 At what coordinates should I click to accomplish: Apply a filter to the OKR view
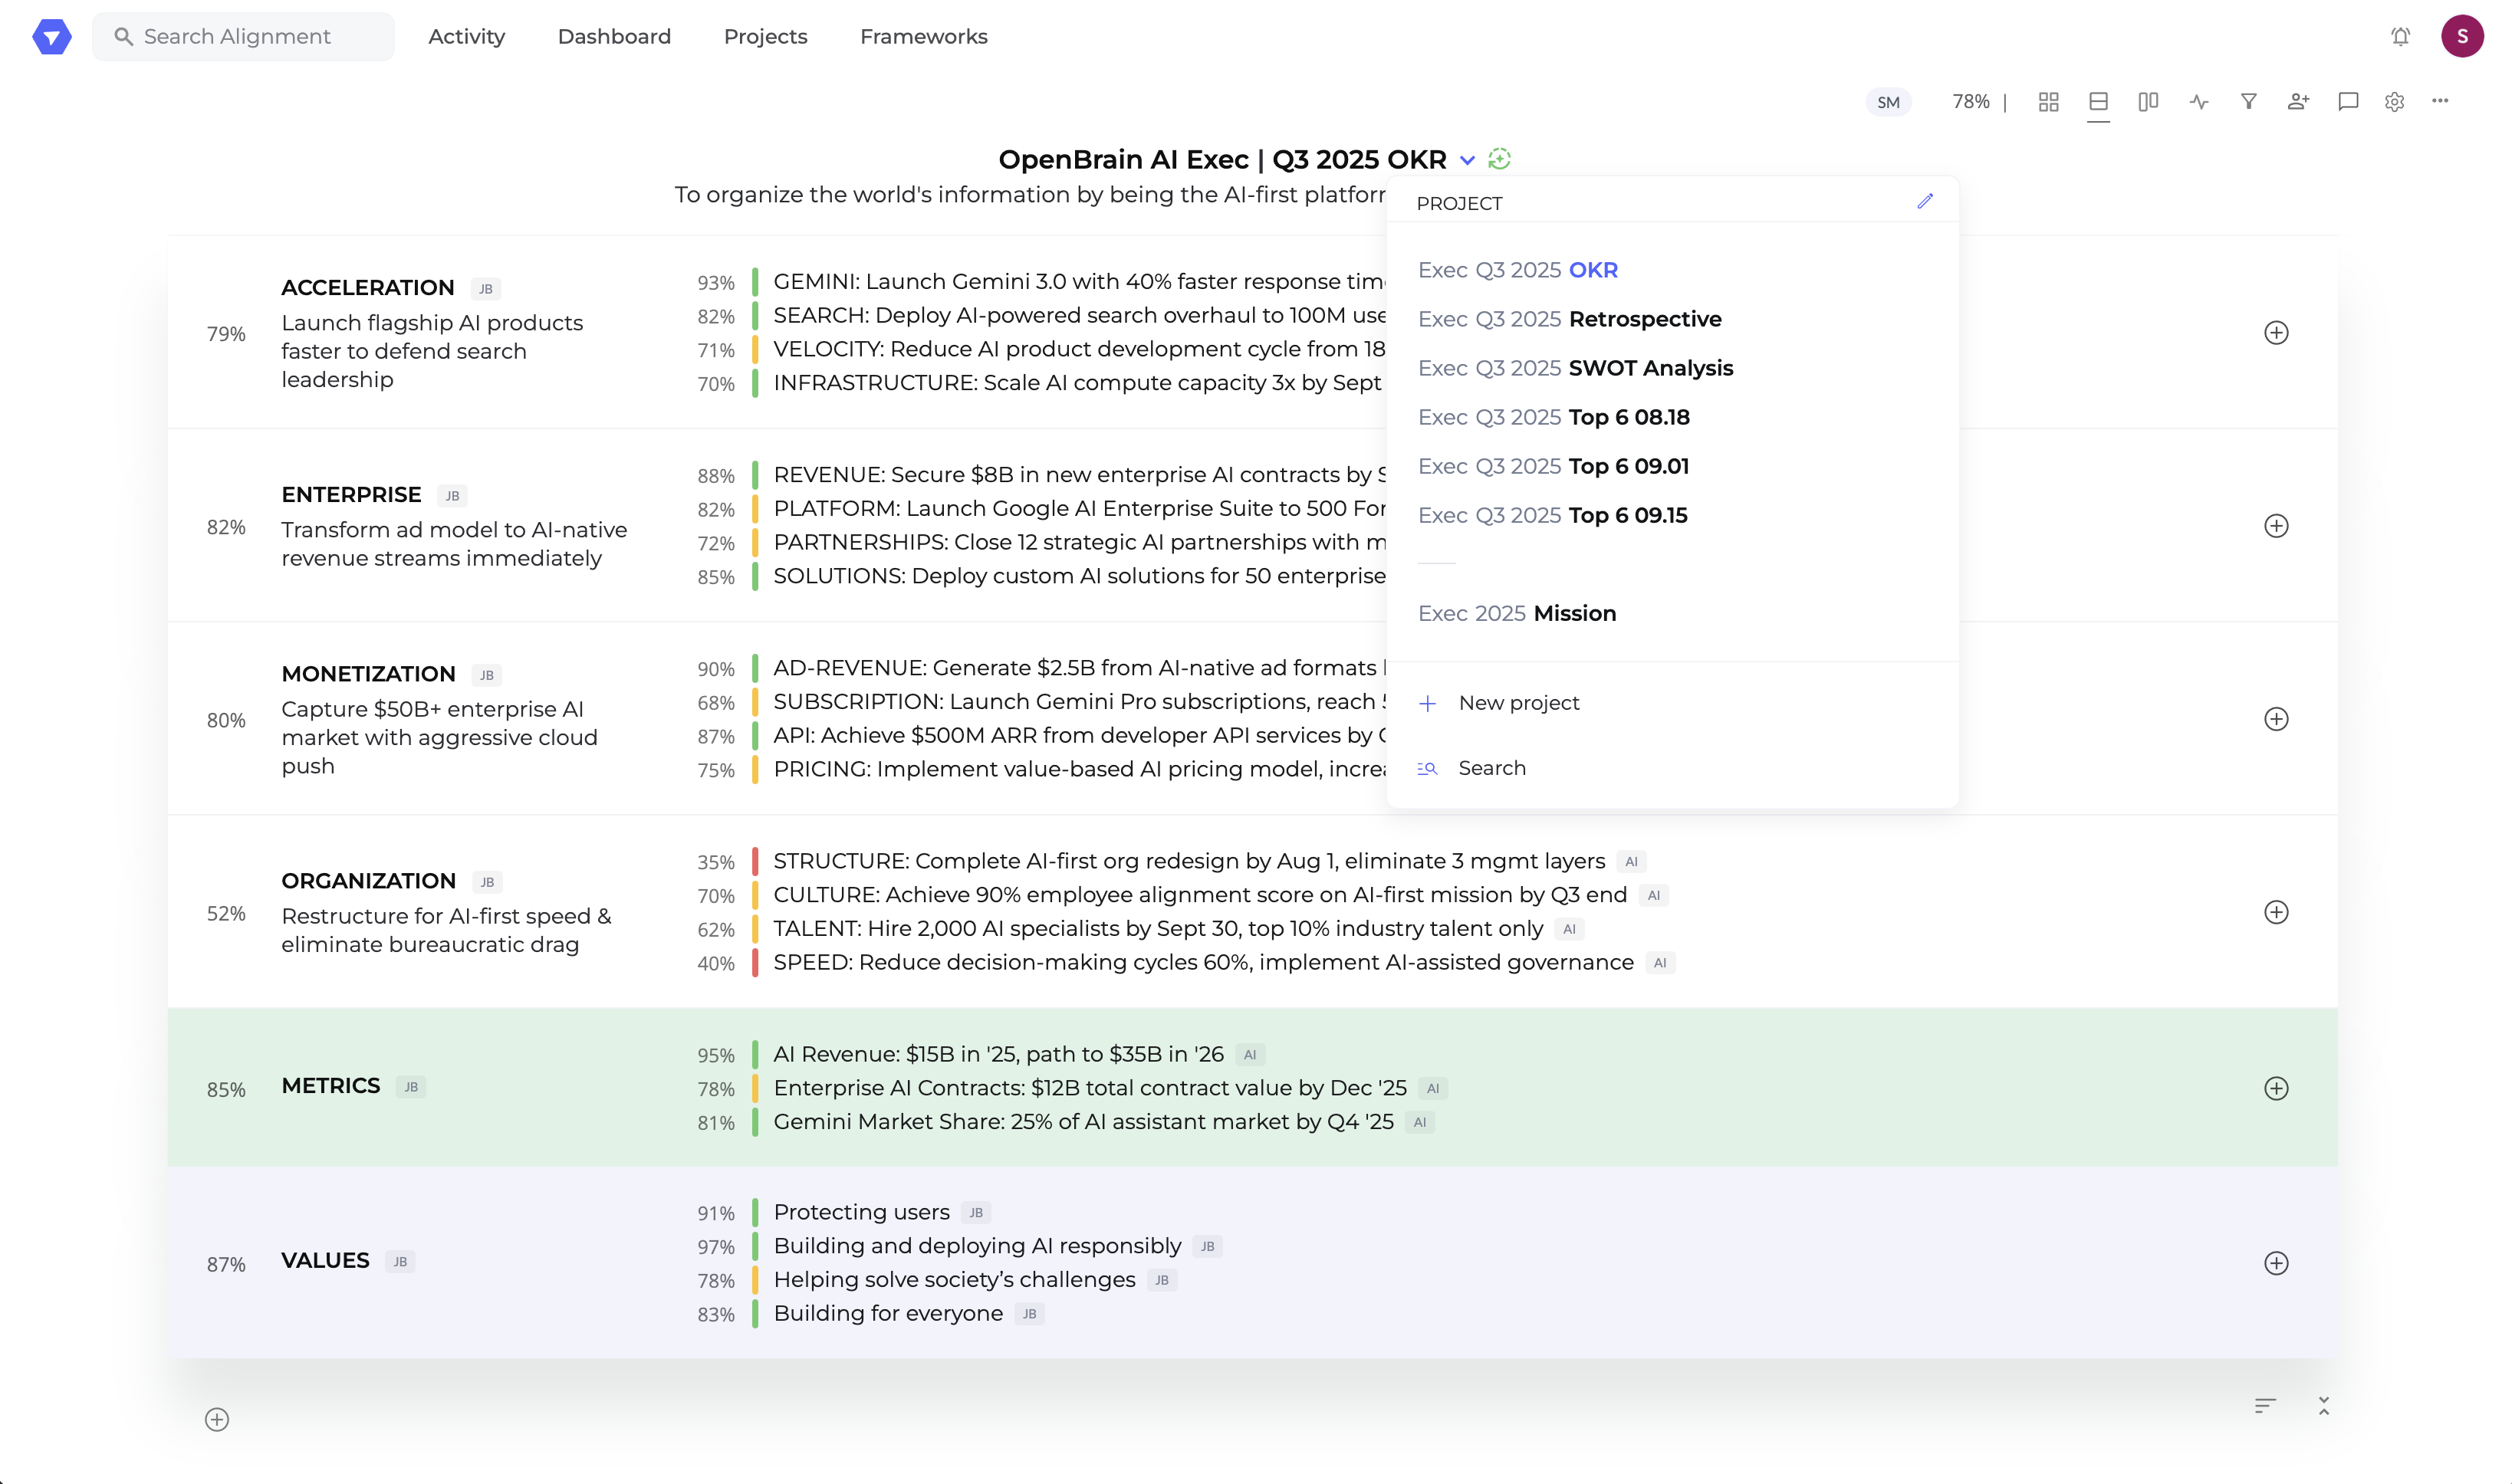click(x=2248, y=101)
